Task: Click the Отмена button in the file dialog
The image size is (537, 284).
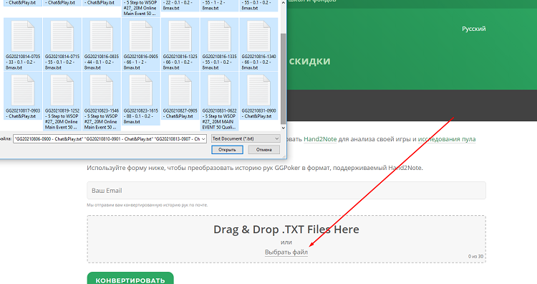Action: pyautogui.click(x=263, y=150)
